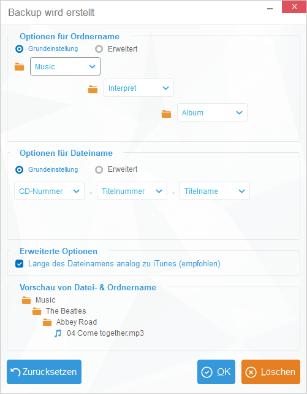Click the Music folder icon in preview
Screen dimensions: 307x394
tap(26, 300)
